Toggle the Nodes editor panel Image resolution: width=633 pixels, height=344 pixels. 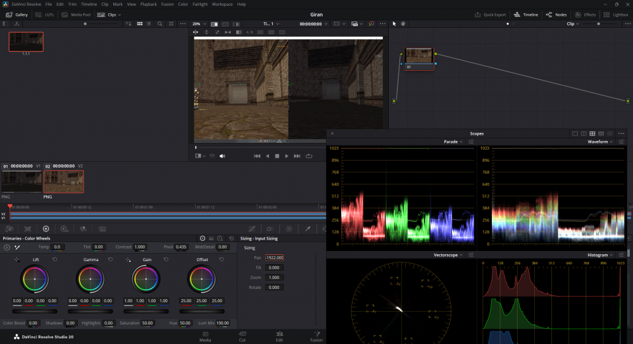click(556, 15)
